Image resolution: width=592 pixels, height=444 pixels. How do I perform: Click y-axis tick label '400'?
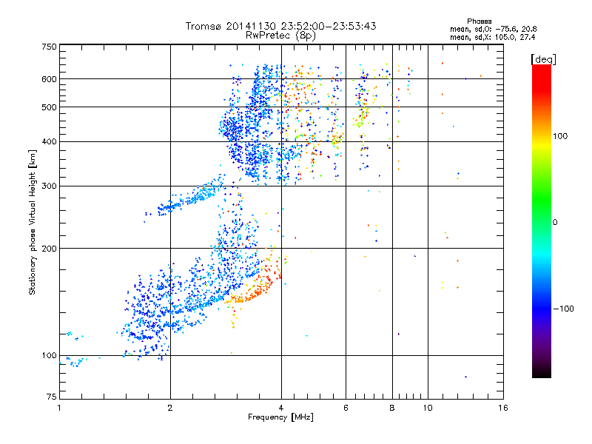click(x=49, y=141)
